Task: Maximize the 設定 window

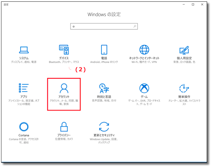Action: [x=193, y=5]
